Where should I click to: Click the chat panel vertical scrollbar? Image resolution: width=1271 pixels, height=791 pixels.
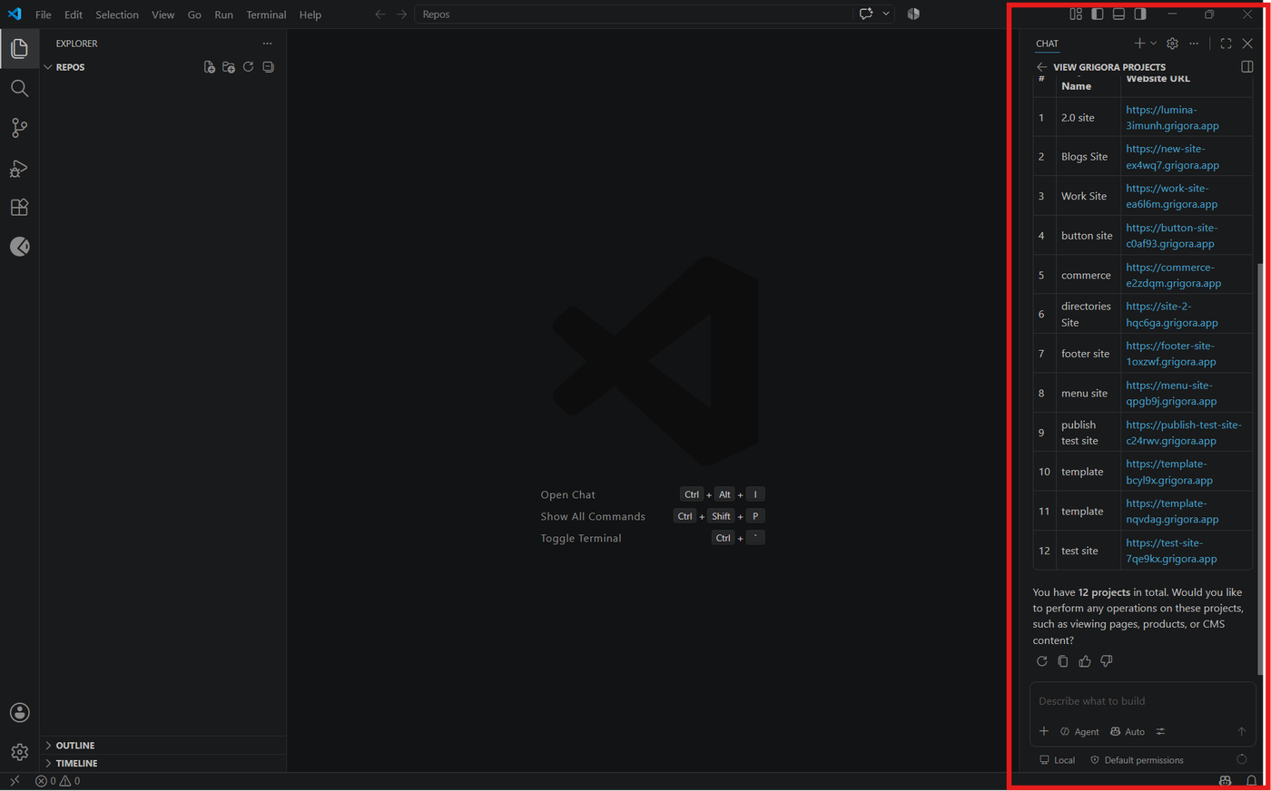click(1259, 467)
